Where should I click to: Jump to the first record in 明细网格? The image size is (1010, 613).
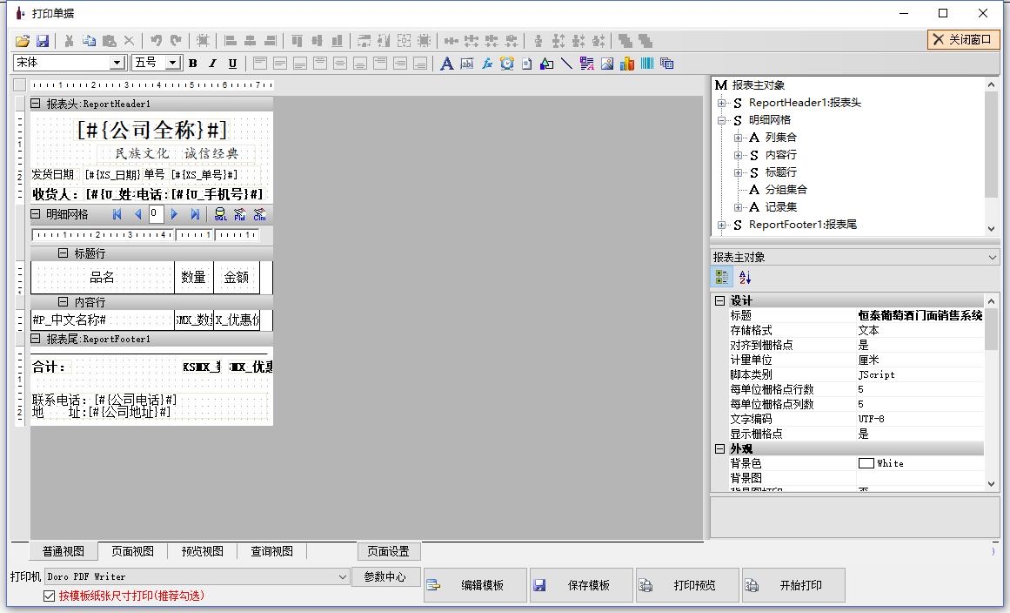point(117,214)
